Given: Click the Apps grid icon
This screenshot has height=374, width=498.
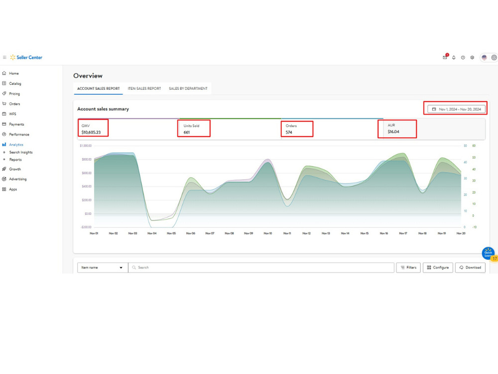Looking at the screenshot, I should pyautogui.click(x=4, y=189).
